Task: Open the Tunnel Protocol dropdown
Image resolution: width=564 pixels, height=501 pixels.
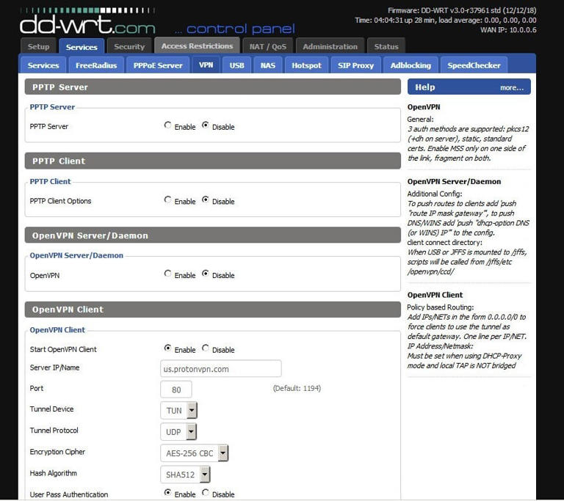Action: [x=178, y=431]
